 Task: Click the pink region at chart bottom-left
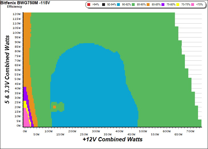click(26, 121)
